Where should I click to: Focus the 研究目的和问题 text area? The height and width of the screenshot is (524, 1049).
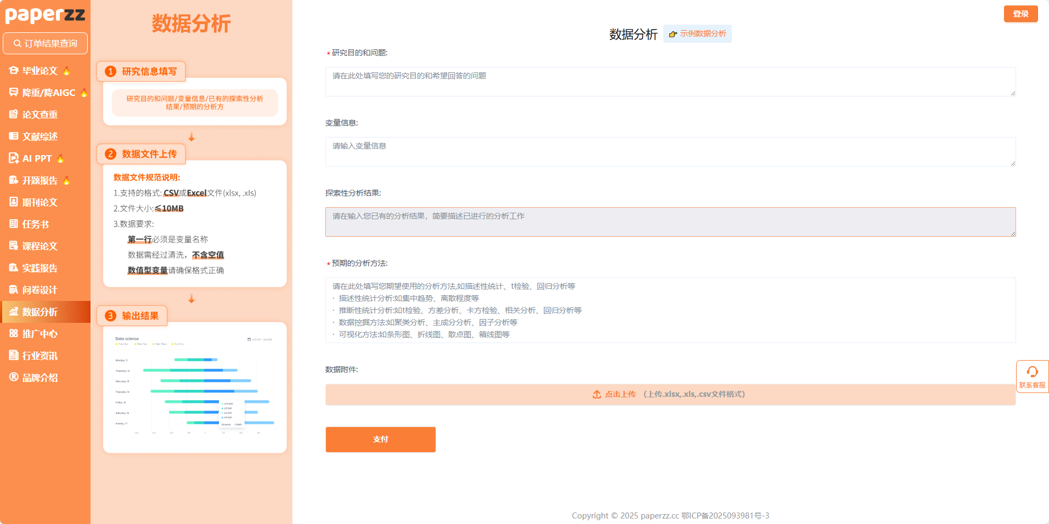670,82
